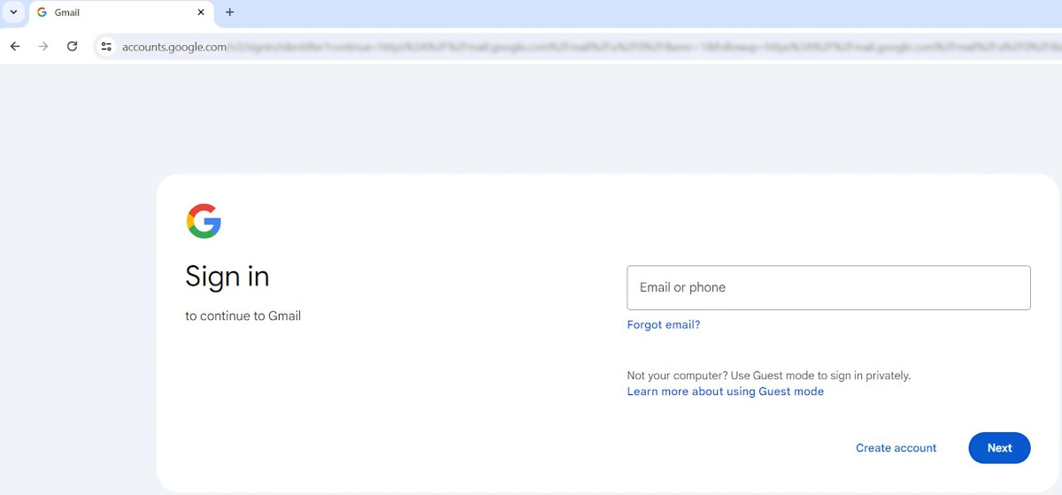
Task: Click the Sign in heading text
Action: click(x=227, y=277)
